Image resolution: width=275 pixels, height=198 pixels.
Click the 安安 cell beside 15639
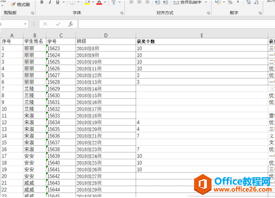(35, 156)
